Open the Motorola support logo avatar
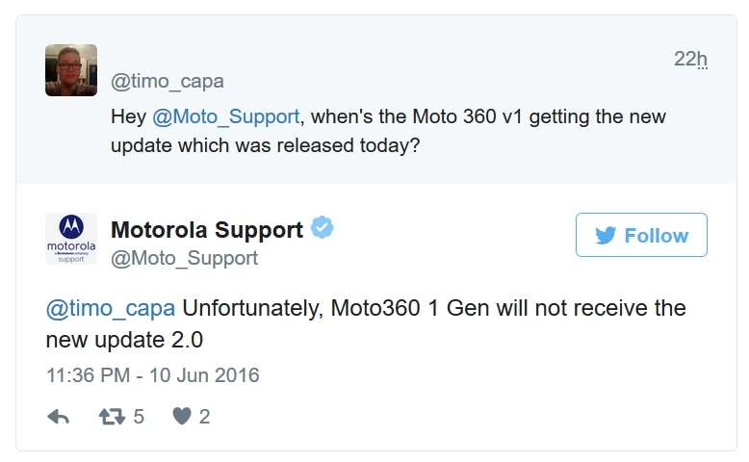 click(71, 239)
